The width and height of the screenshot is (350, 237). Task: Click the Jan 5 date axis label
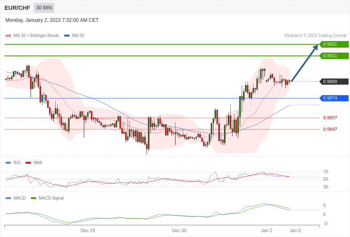pyautogui.click(x=295, y=230)
